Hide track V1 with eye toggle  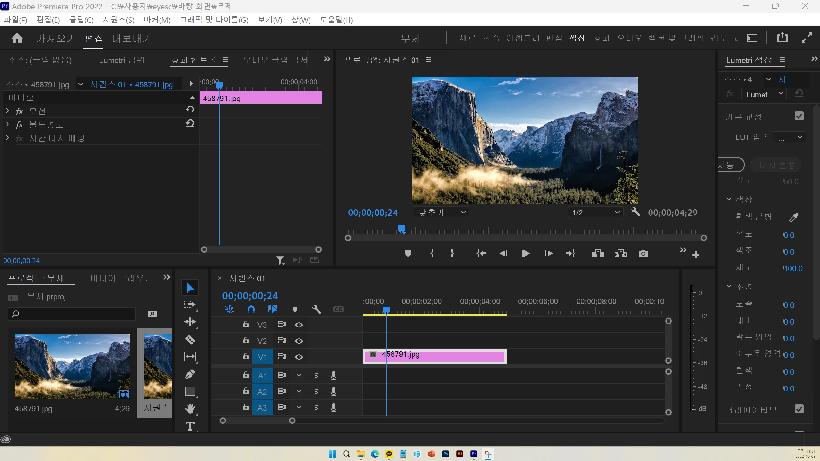299,357
